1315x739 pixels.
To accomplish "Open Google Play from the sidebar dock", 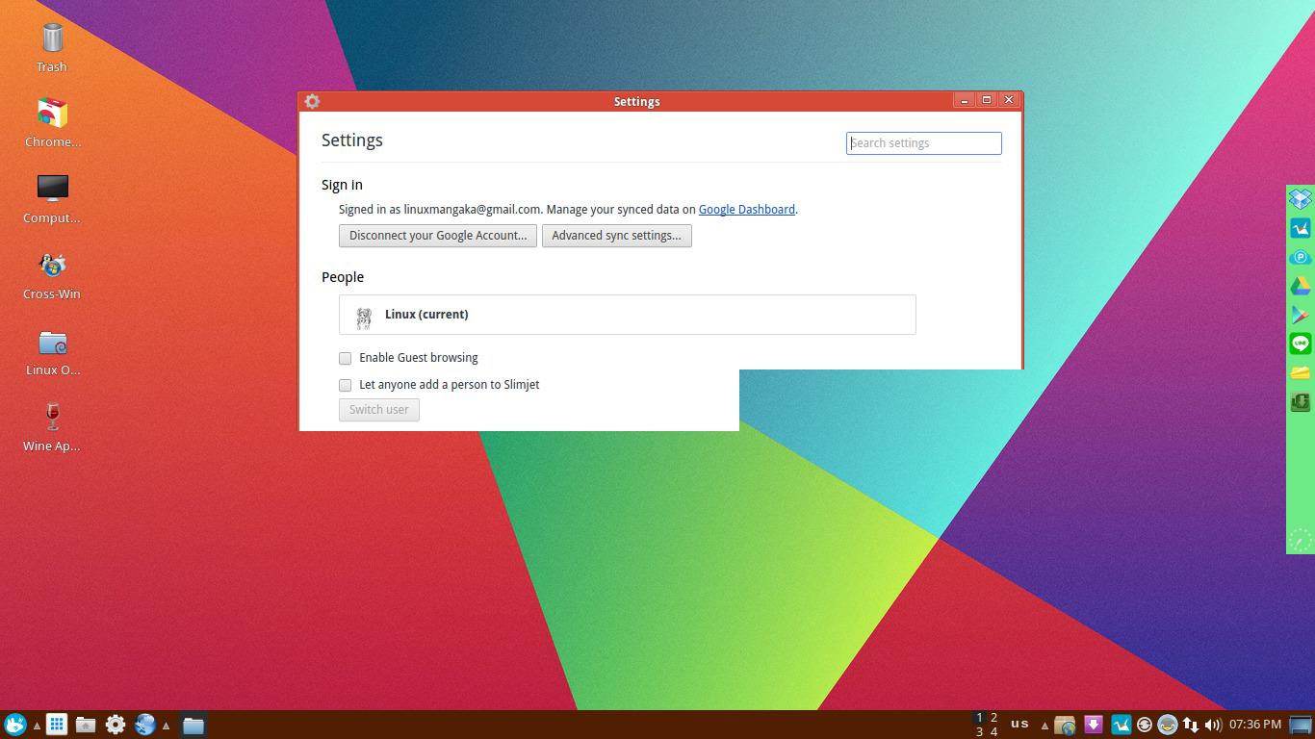I will (1301, 315).
